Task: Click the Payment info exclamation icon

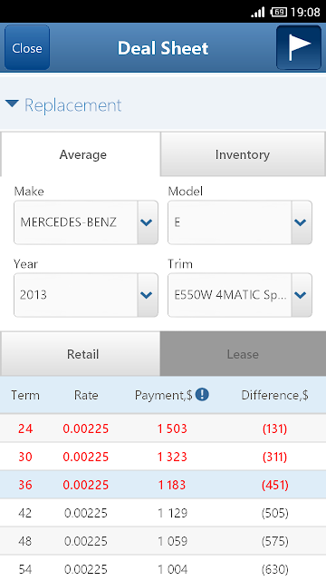Action: 202,395
